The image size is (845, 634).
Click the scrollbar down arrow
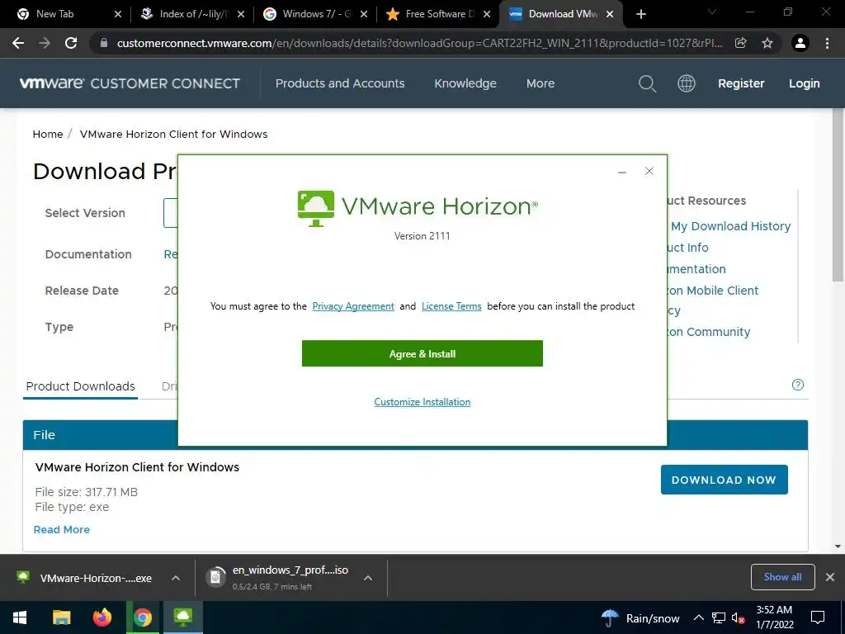(838, 546)
